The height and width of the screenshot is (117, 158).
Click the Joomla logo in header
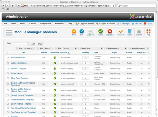(x=141, y=17)
